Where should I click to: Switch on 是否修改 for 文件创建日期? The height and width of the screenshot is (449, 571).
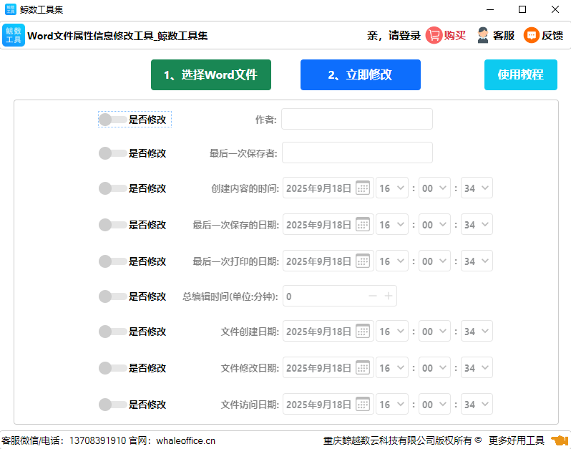pyautogui.click(x=112, y=332)
